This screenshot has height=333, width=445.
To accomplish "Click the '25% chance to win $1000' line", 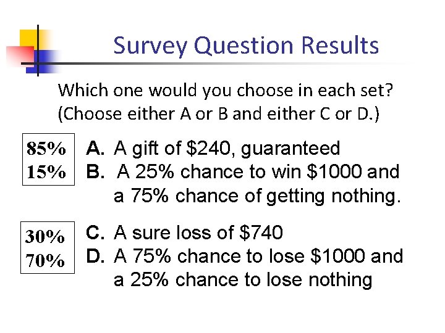I will pyautogui.click(x=258, y=171).
